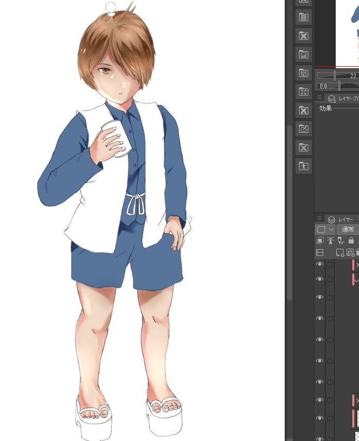This screenshot has width=359, height=441.
Task: Toggle eye beside lower collapsed folder
Action: pyautogui.click(x=320, y=400)
